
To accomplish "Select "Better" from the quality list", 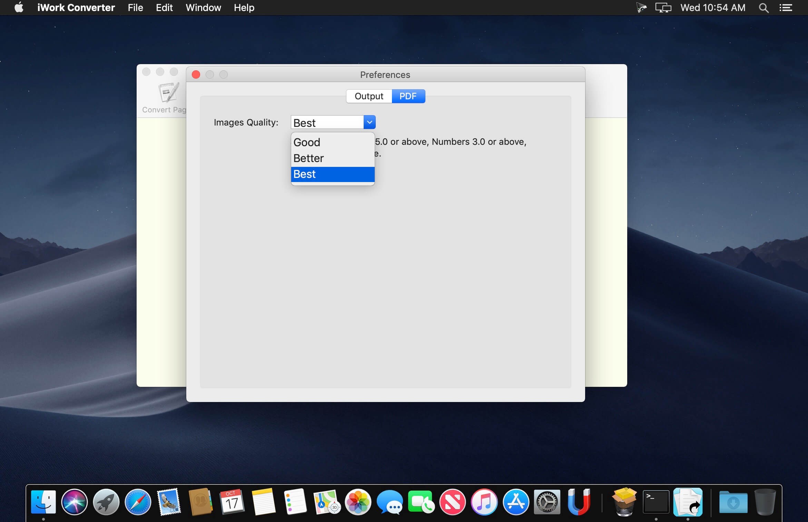I will (308, 158).
